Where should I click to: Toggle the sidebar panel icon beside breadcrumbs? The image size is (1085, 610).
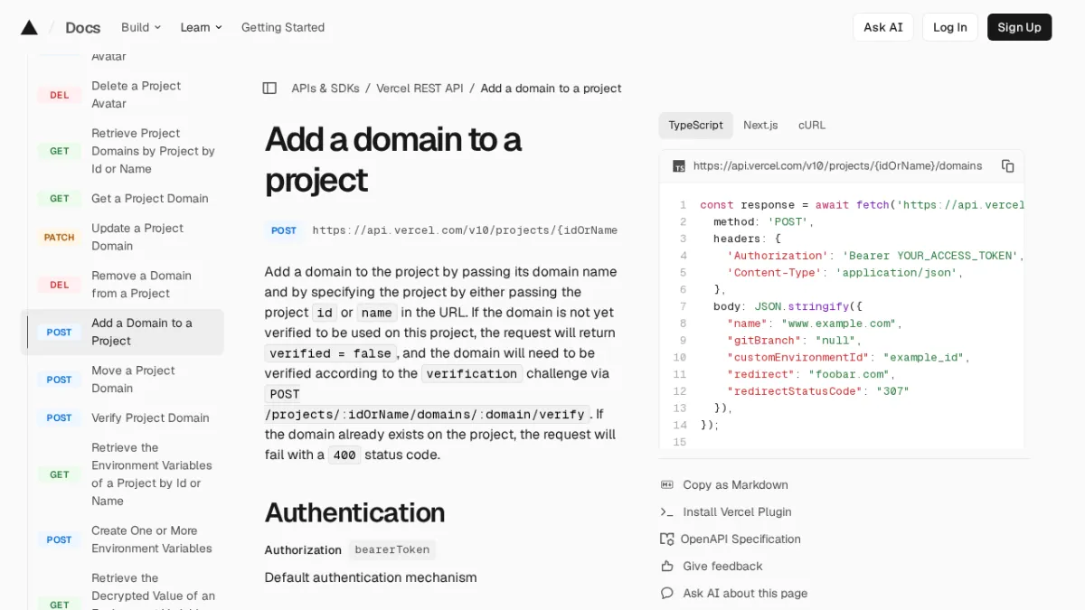pyautogui.click(x=269, y=89)
